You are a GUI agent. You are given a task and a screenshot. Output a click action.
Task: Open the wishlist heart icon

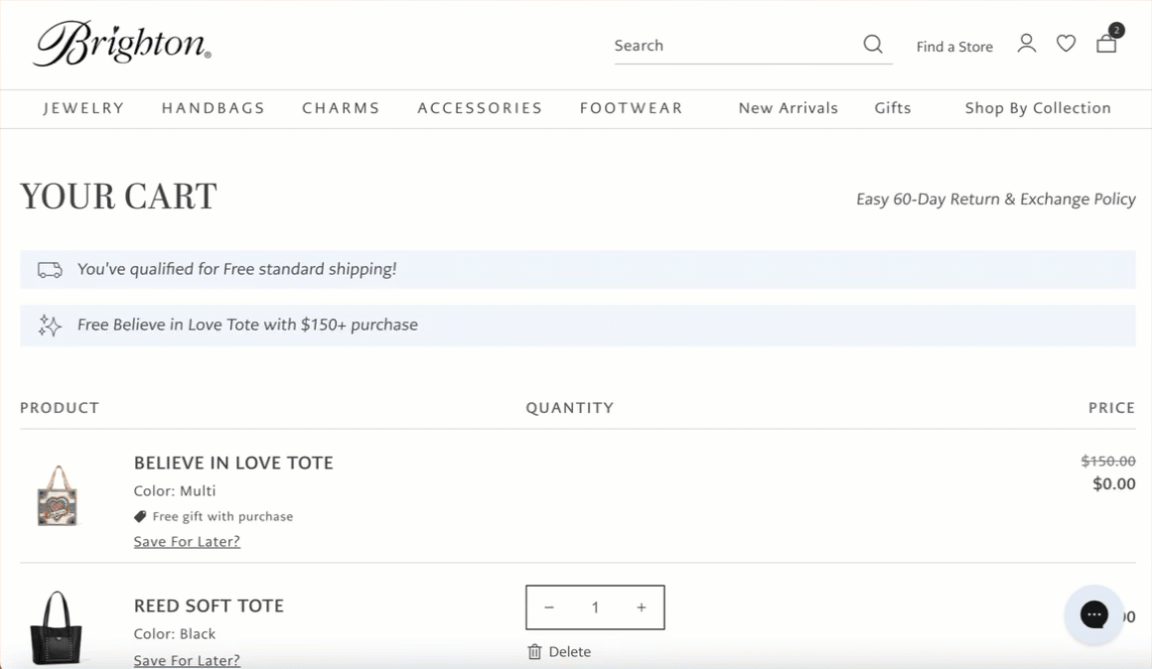pyautogui.click(x=1066, y=44)
